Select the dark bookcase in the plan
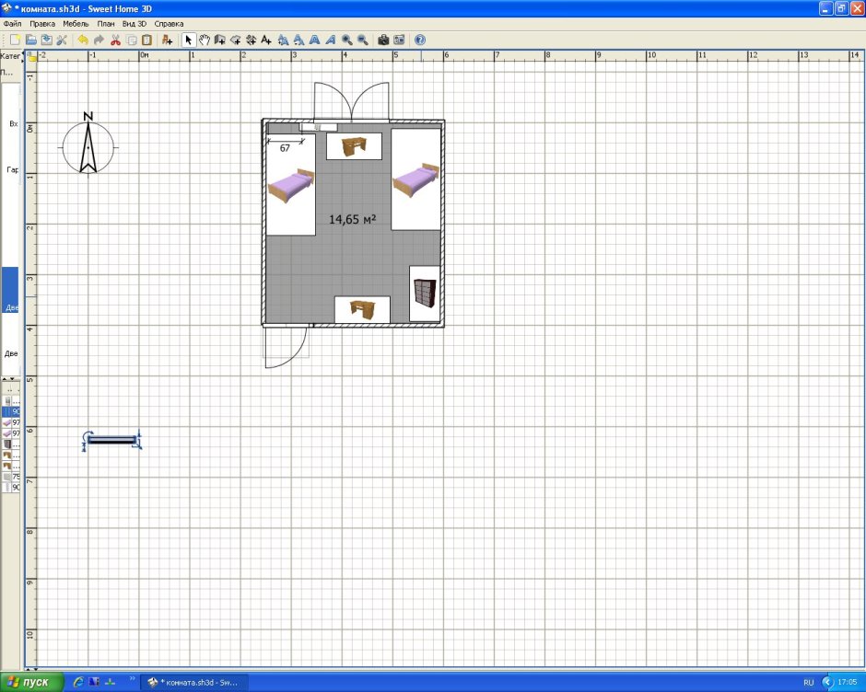This screenshot has height=692, width=866. pos(425,293)
